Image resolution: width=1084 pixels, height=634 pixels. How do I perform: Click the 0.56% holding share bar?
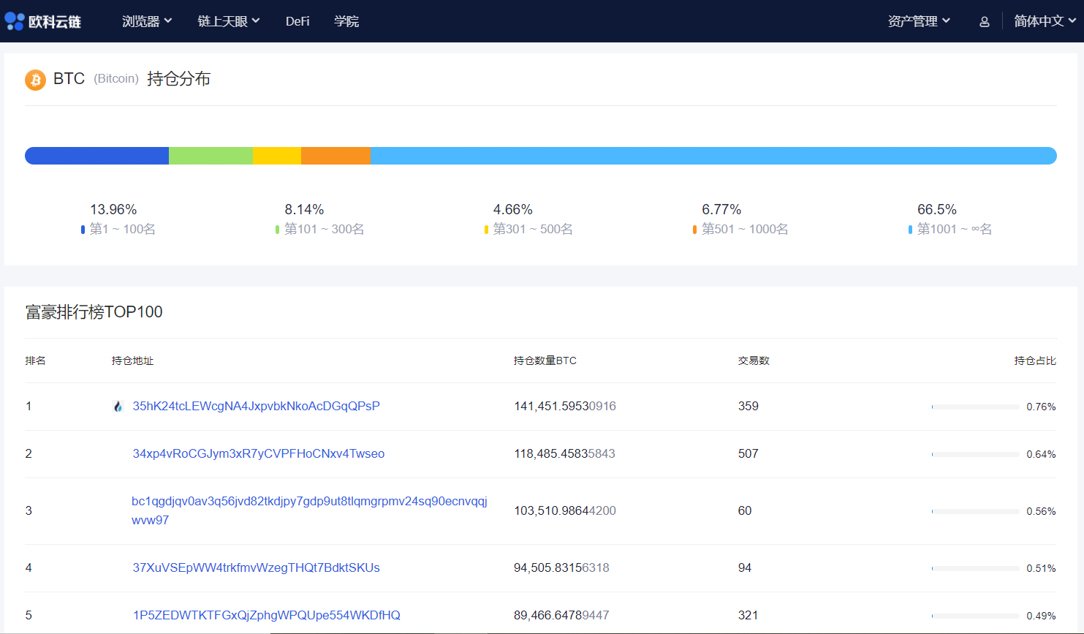click(976, 511)
